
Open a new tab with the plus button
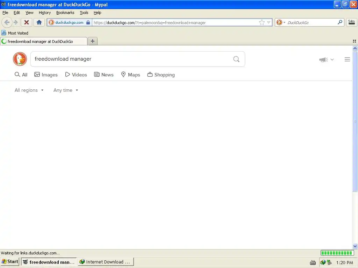click(92, 41)
